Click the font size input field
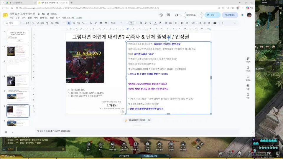Viewport: 283px width, 159px height. coord(131,23)
